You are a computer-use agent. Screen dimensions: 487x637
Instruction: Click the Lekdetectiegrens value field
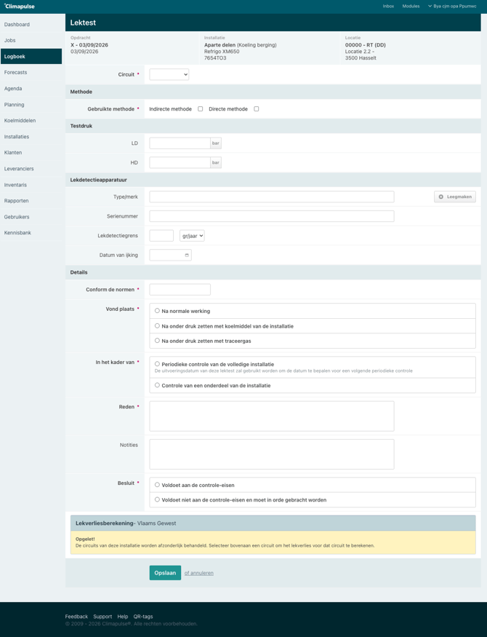pos(161,236)
